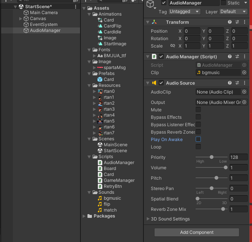Enable the Loop checkbox
This screenshot has width=252, height=242.
tap(198, 147)
